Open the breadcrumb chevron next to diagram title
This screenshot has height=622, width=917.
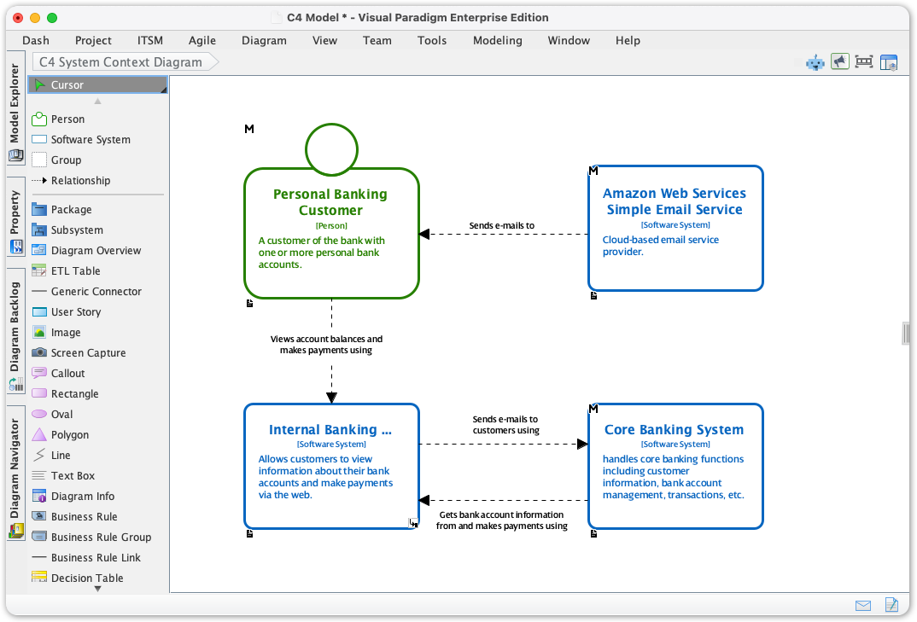tap(216, 61)
